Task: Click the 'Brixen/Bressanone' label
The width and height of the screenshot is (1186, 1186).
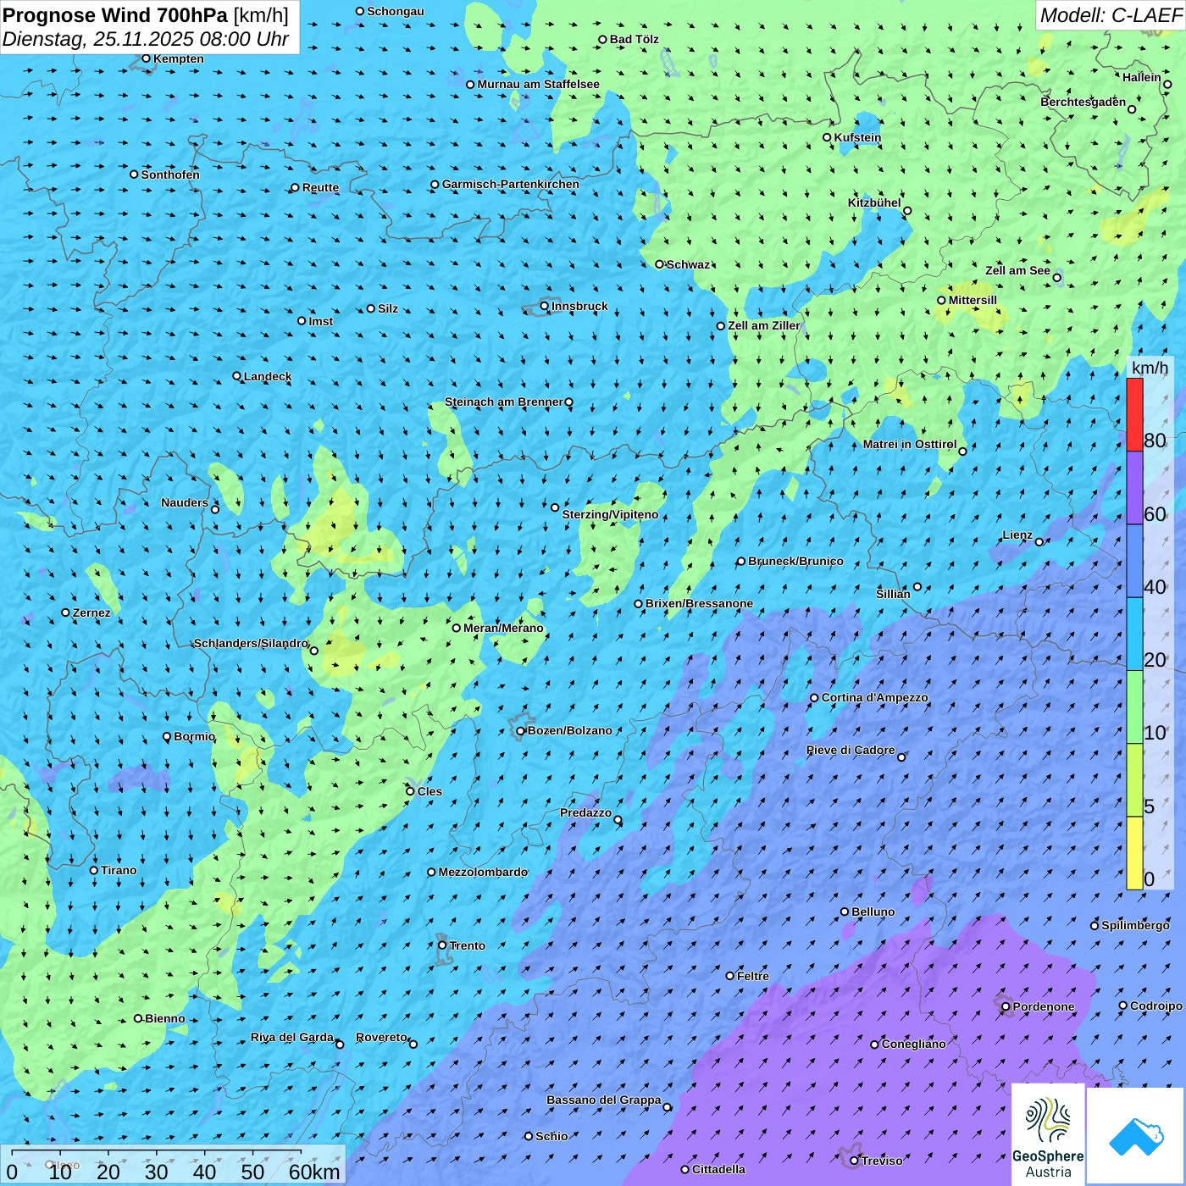Action: [699, 603]
